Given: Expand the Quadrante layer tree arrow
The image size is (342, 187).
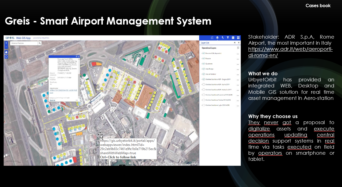Looking at the screenshot, I should coord(202,64).
